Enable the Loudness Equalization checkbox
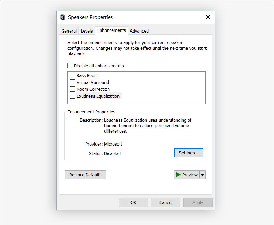The width and height of the screenshot is (274, 225). coord(72,96)
